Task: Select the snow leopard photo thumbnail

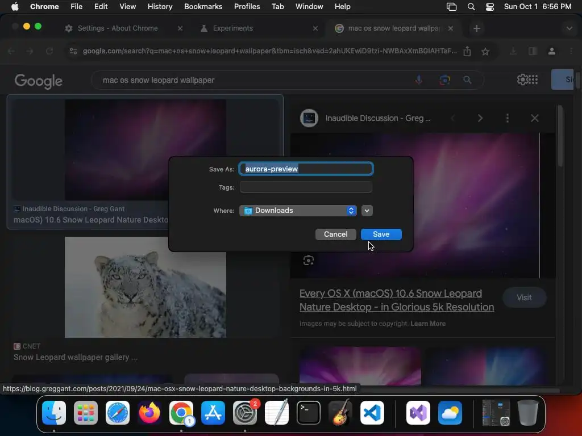Action: pyautogui.click(x=145, y=287)
